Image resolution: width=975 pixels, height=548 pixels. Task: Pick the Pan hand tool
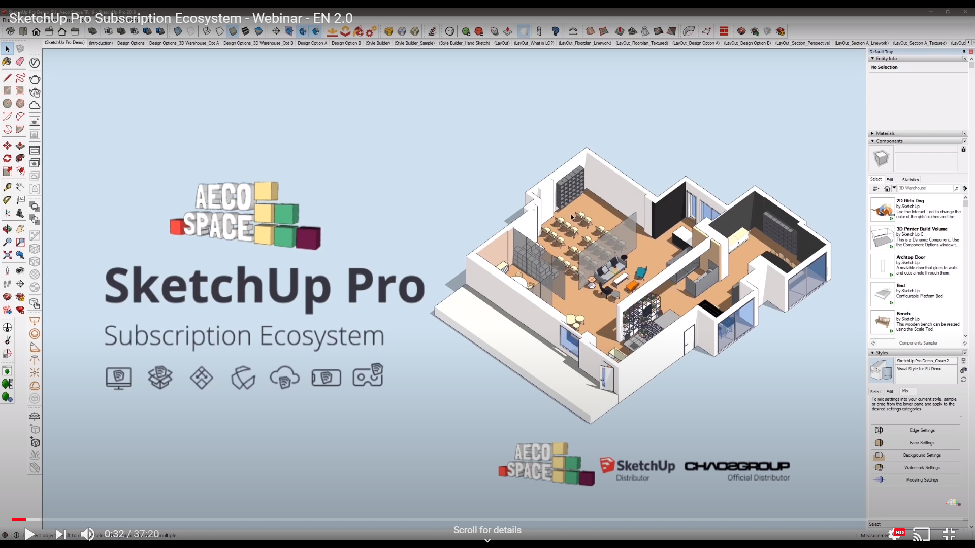tap(20, 229)
